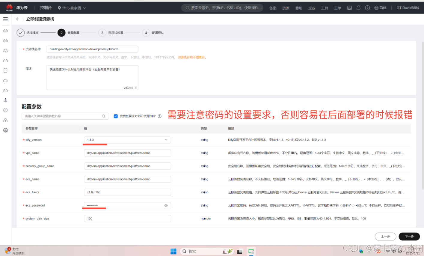Viewport: 424px width, 256px height.
Task: Show the ecs_password with the eye icon
Action: coord(166,205)
